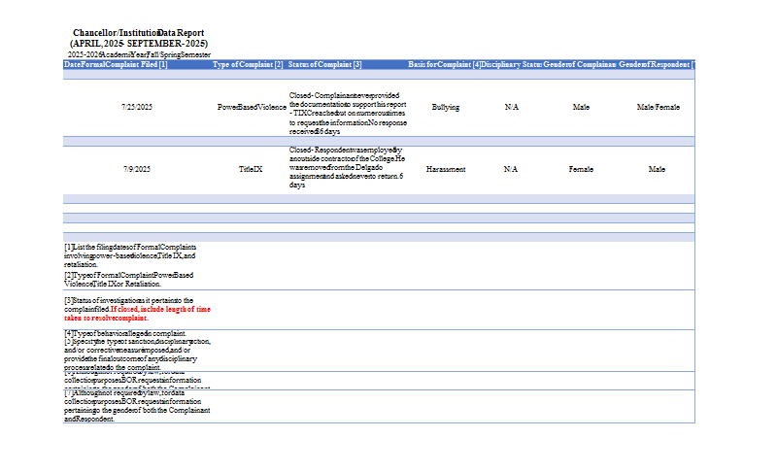Click the 7/9/2025 date cell
Screen dimensions: 777x472
click(137, 169)
